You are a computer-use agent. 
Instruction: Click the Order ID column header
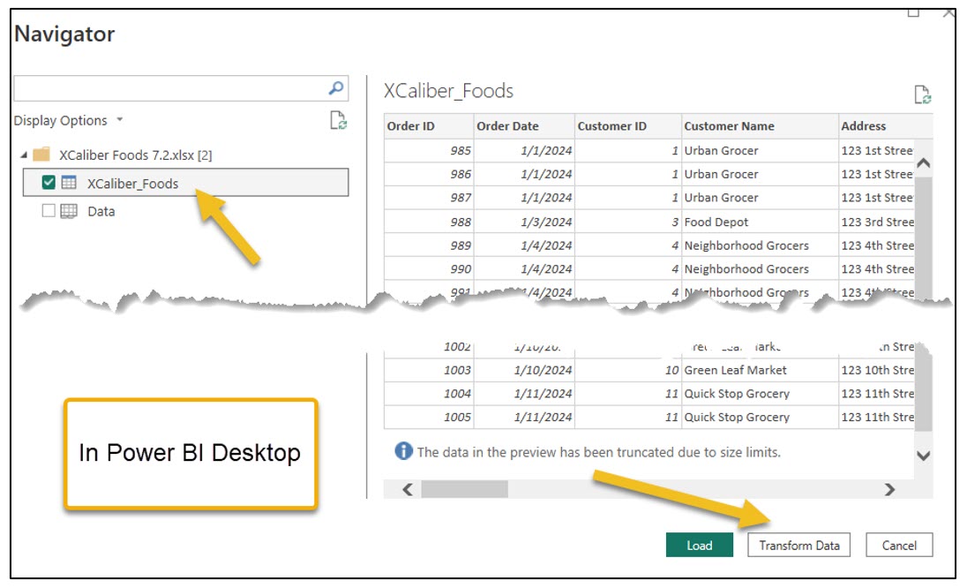click(429, 126)
